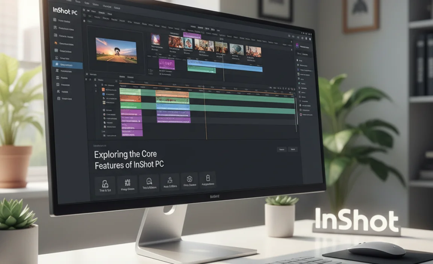Click the Adjustments battery-style feature icon
Viewport: 433px width, 264px height.
point(208,180)
